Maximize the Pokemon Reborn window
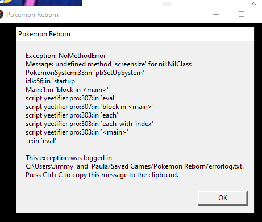 (x=242, y=15)
